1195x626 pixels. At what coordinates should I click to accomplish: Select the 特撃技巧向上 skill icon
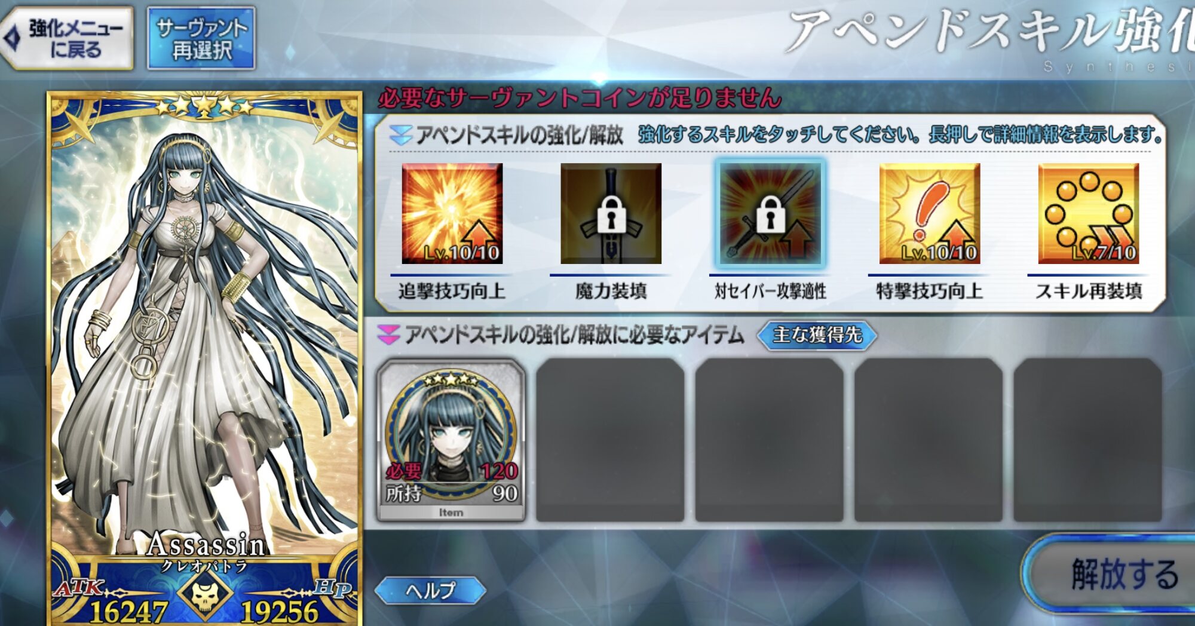(929, 213)
